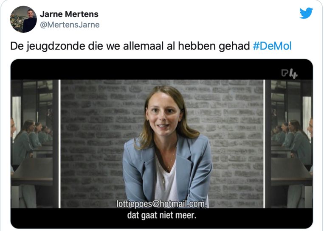The image size is (324, 231).
Task: Click the Twitter bird logo
Action: pos(306,13)
